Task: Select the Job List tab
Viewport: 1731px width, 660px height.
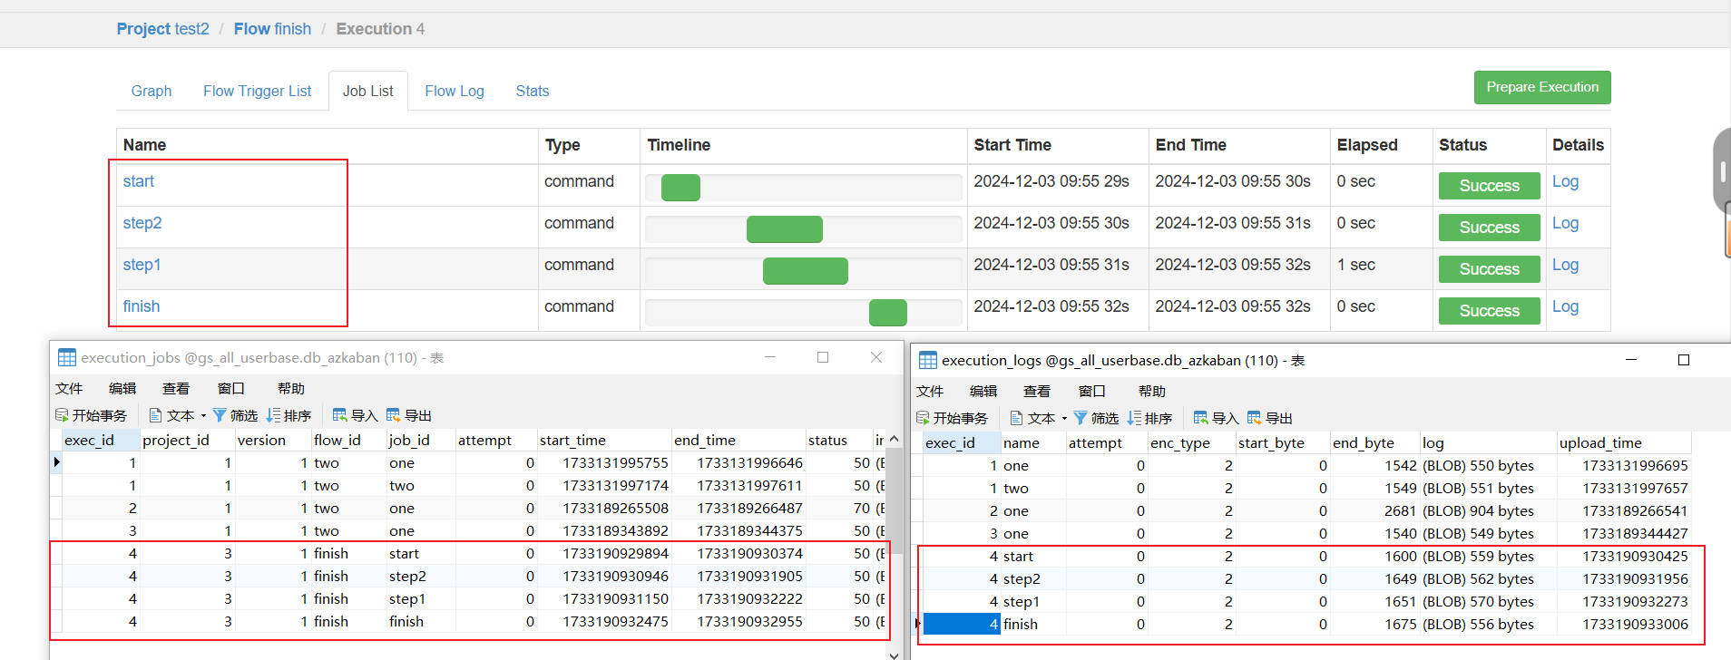Action: [367, 91]
